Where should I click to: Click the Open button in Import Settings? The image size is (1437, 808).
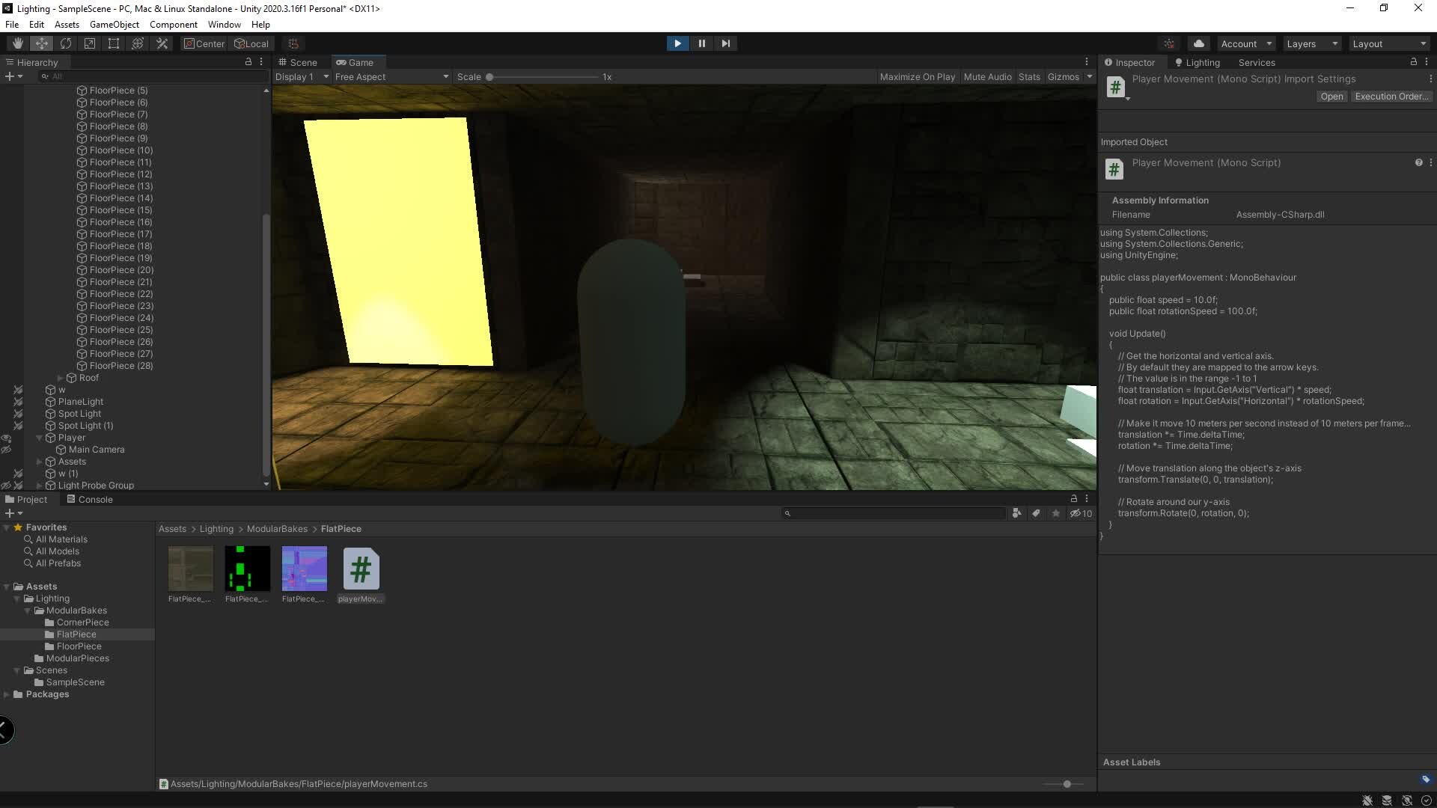tap(1331, 96)
